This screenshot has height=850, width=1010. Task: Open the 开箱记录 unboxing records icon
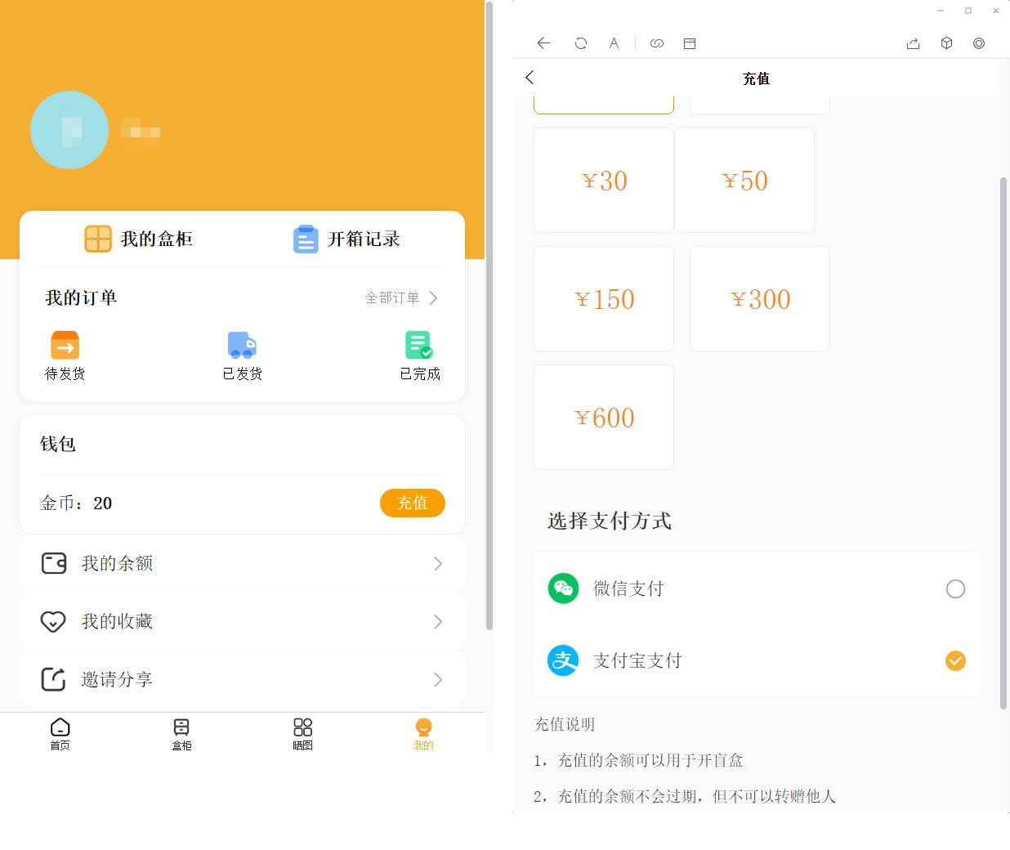pos(306,239)
